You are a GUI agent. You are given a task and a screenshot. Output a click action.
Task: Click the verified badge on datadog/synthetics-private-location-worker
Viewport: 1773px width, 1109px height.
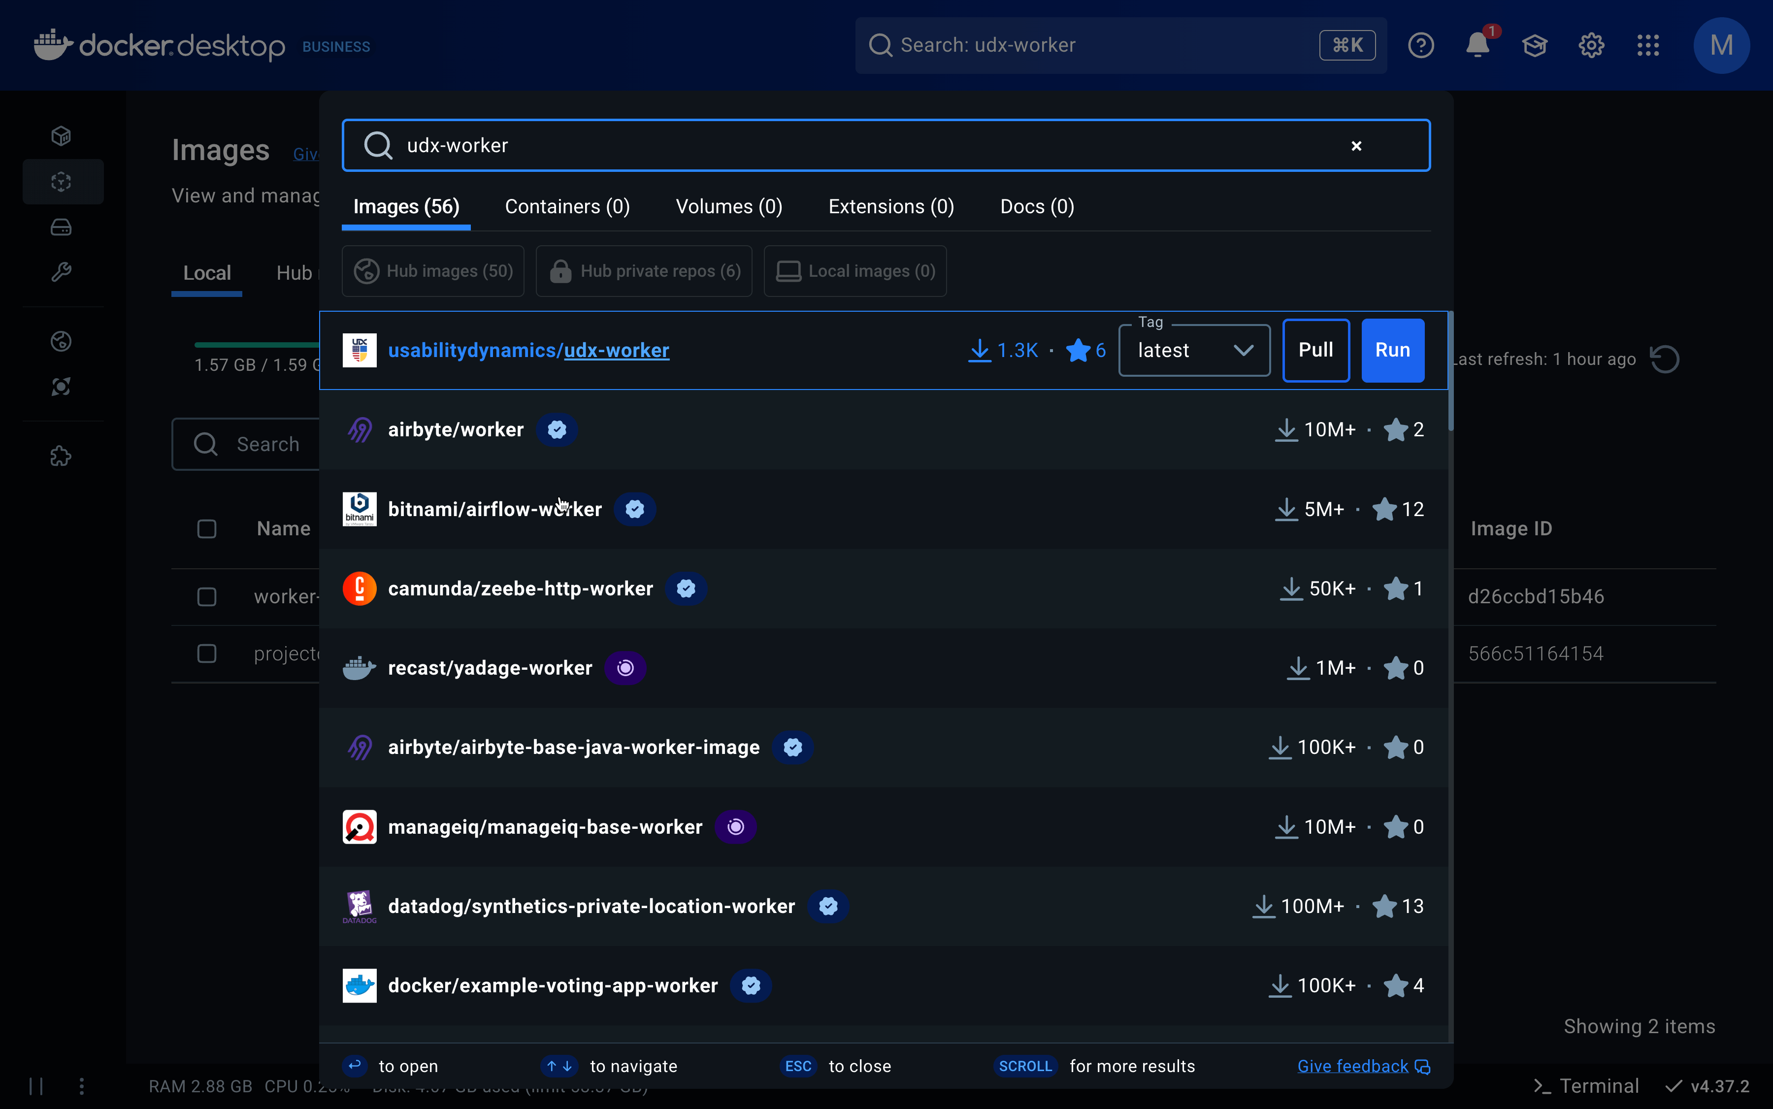pyautogui.click(x=828, y=907)
